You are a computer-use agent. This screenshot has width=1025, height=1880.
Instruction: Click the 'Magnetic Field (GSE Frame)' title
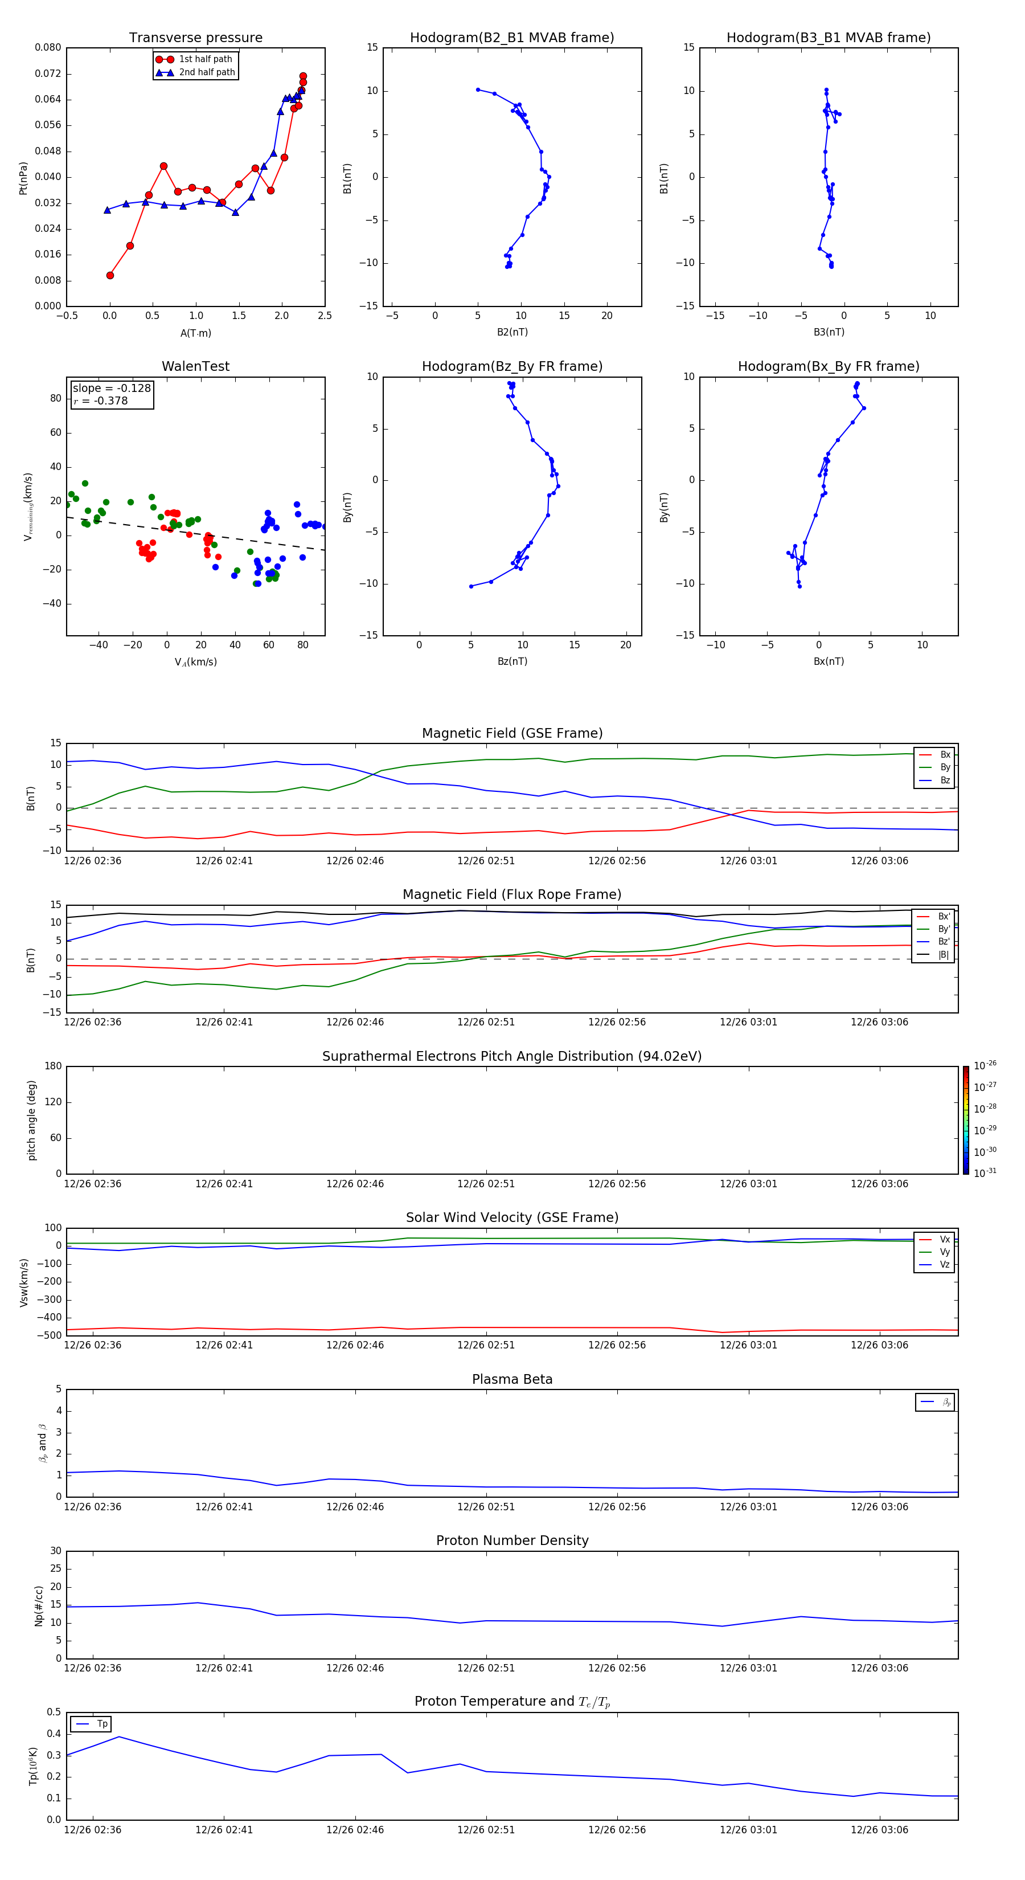[511, 733]
